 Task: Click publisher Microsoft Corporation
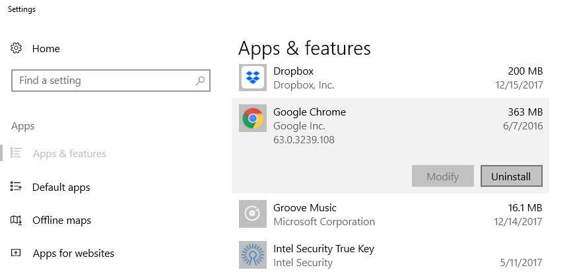(x=324, y=222)
